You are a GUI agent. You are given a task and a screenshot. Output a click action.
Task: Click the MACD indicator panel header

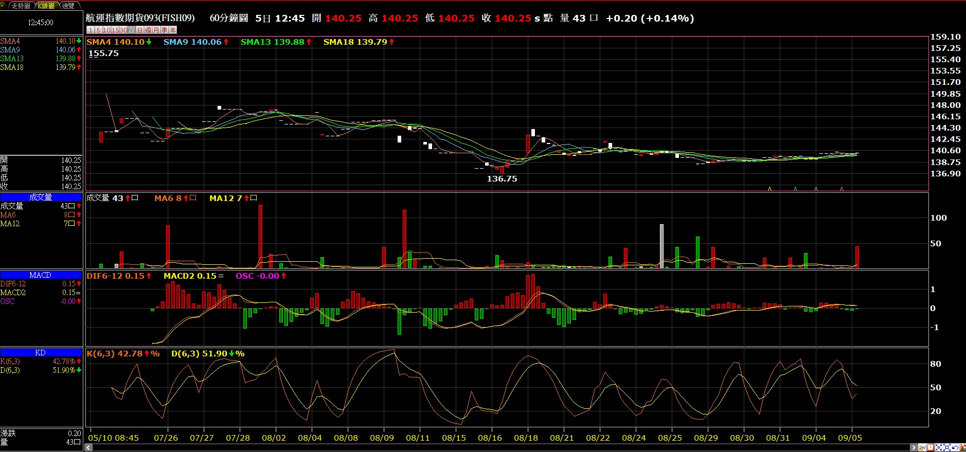pyautogui.click(x=41, y=275)
